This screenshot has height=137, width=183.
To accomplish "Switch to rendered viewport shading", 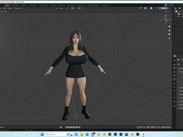I will 167,8.
